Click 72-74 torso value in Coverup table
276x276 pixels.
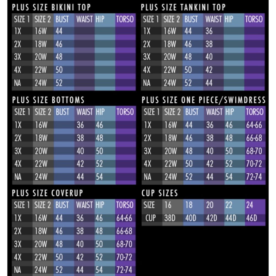(x=124, y=270)
